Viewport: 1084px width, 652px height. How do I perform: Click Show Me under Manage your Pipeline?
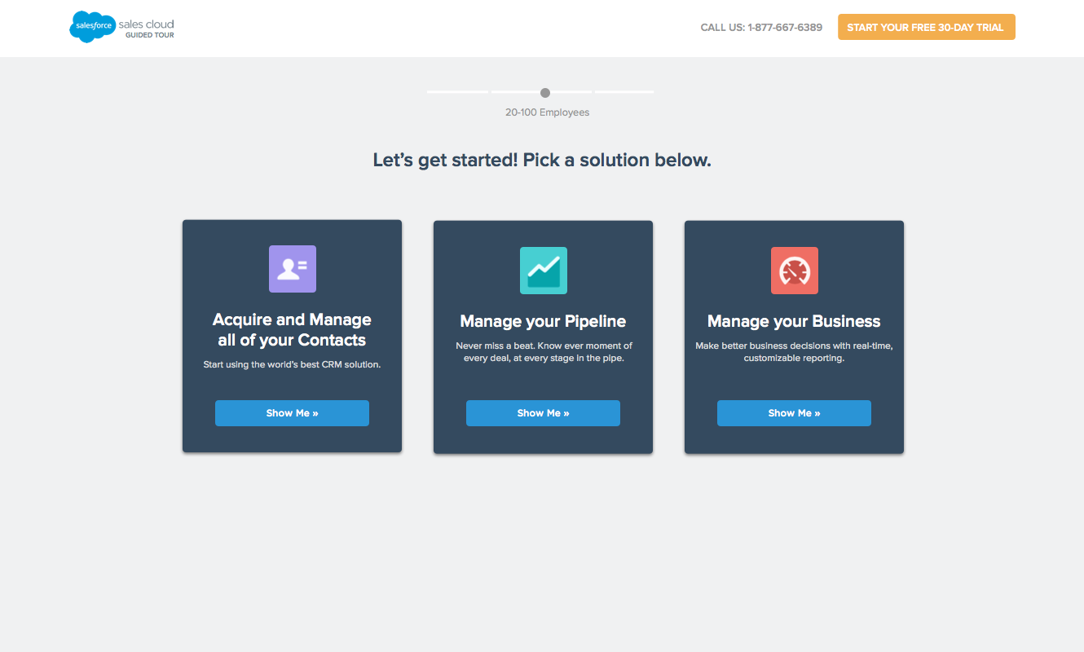coord(543,413)
